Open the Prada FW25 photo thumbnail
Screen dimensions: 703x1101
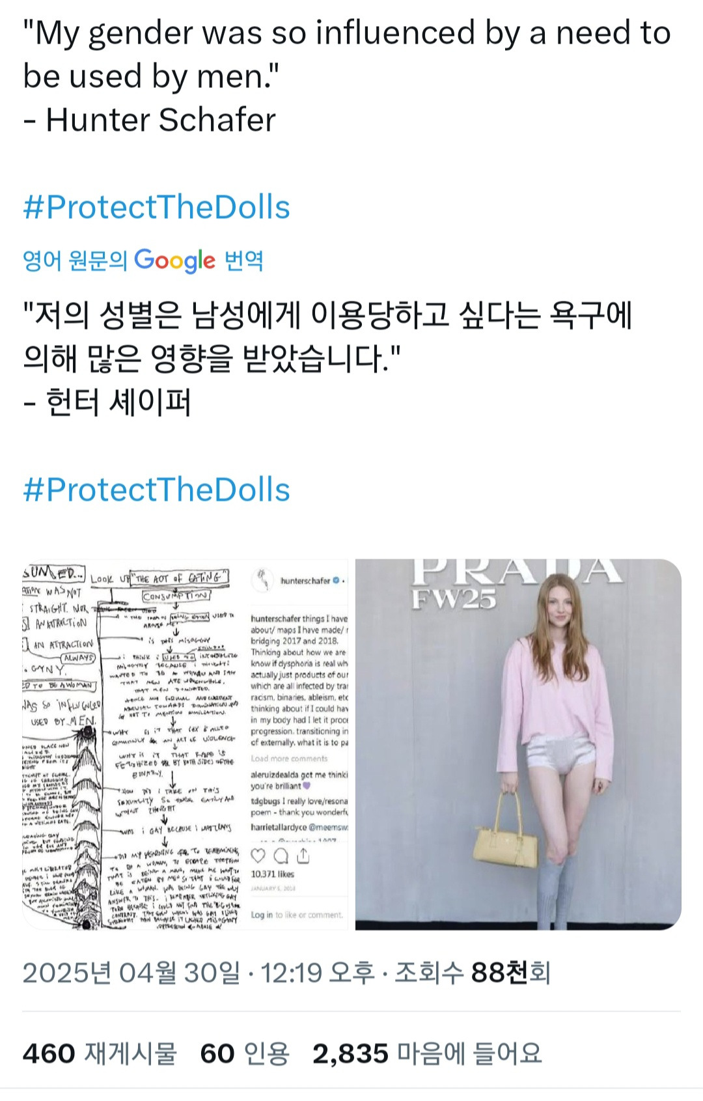[518, 744]
